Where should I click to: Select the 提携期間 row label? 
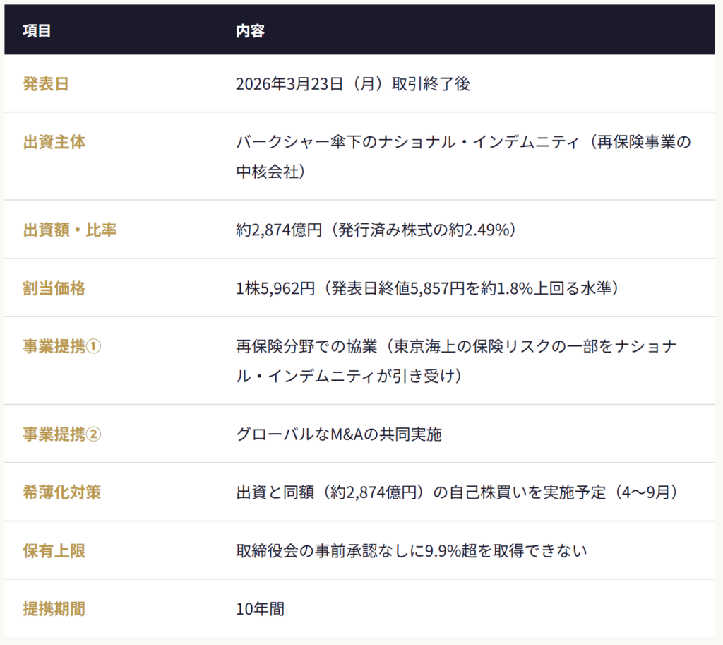pyautogui.click(x=54, y=608)
